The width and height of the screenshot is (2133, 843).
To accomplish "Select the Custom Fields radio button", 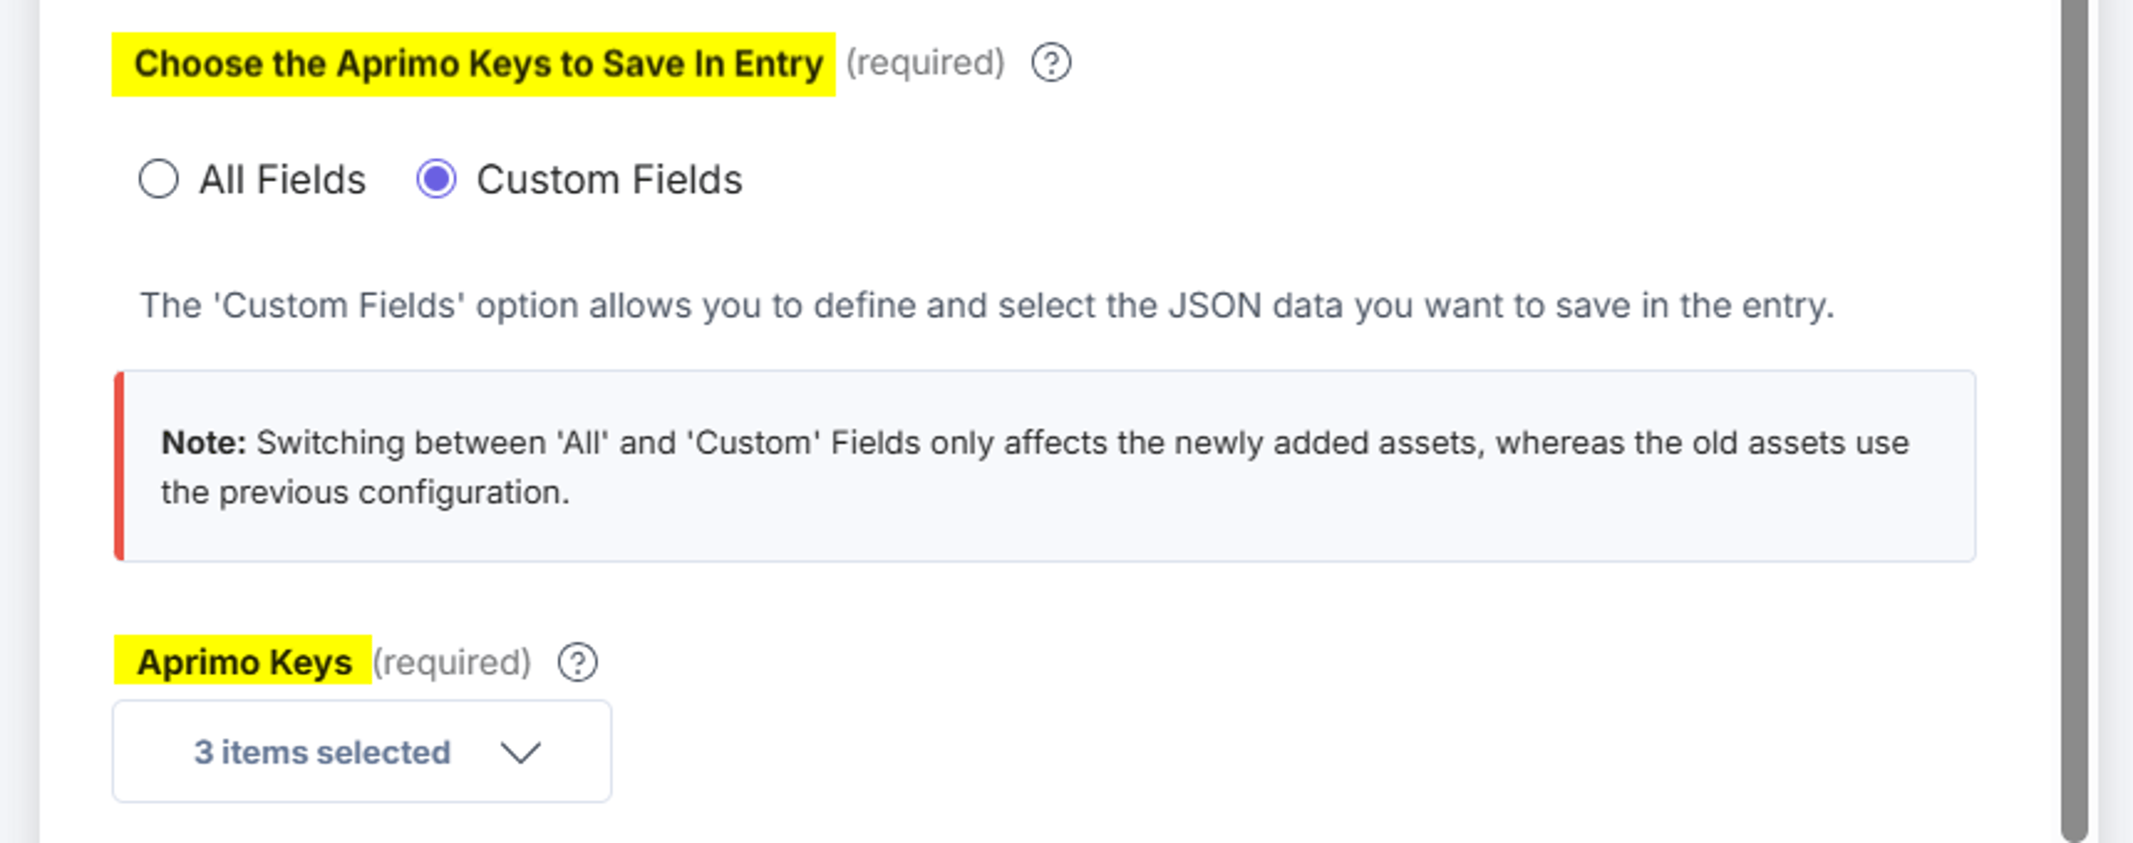I will pos(437,179).
